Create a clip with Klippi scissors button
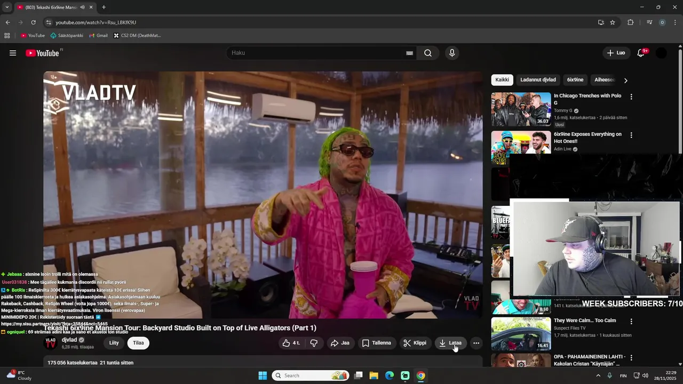The image size is (683, 384). [415, 343]
